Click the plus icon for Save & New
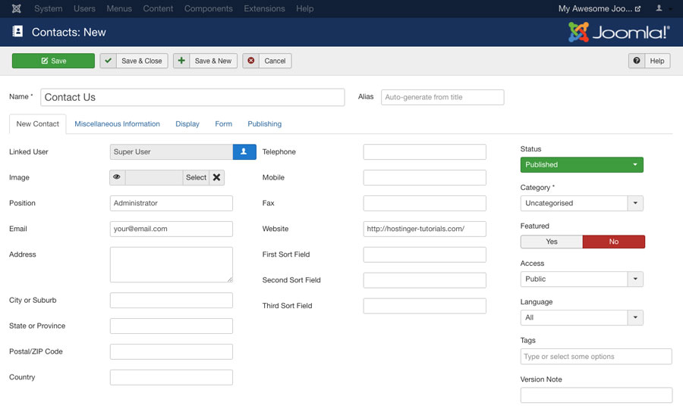 (181, 61)
